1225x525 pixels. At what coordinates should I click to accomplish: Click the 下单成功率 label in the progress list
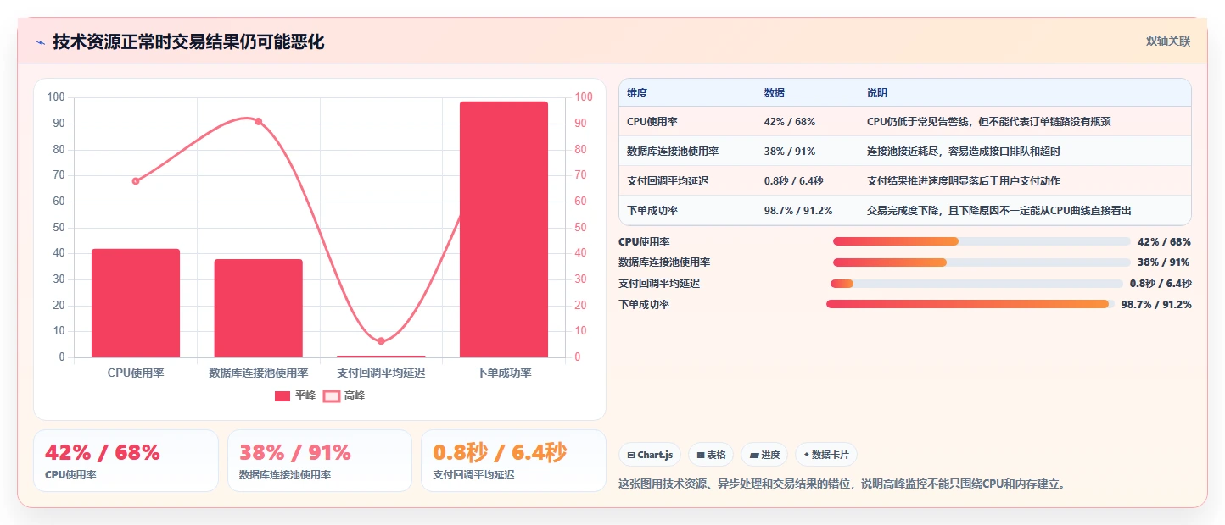click(x=644, y=305)
